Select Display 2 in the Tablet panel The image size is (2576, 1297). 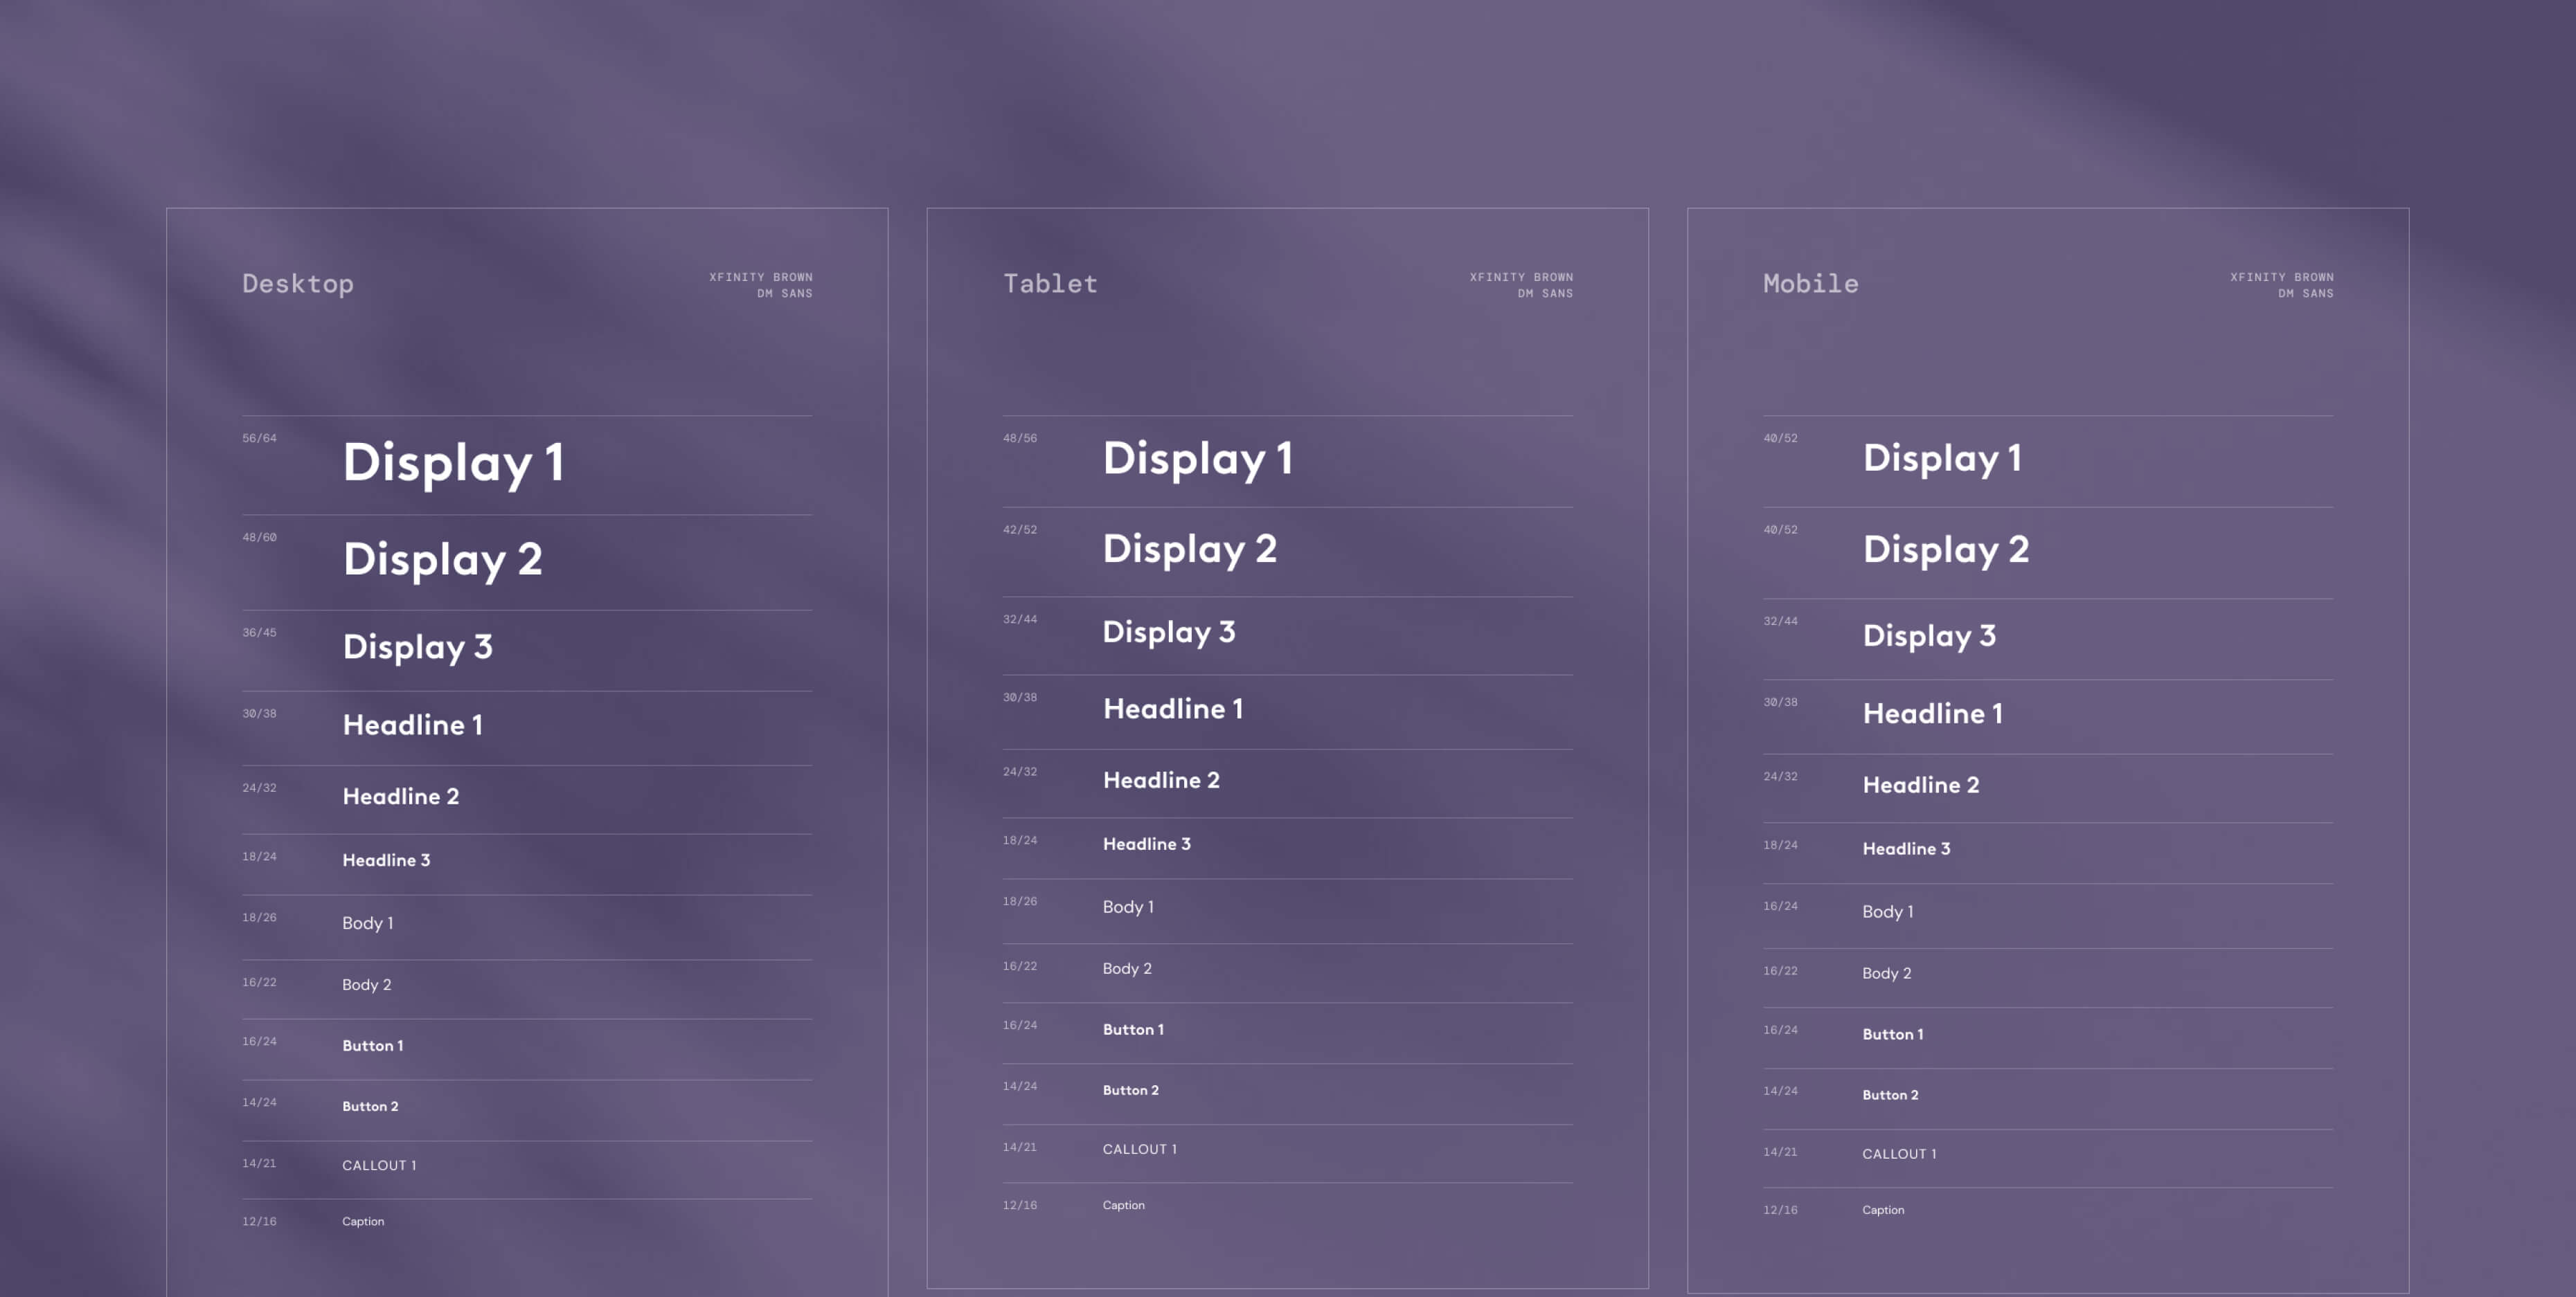[1189, 549]
